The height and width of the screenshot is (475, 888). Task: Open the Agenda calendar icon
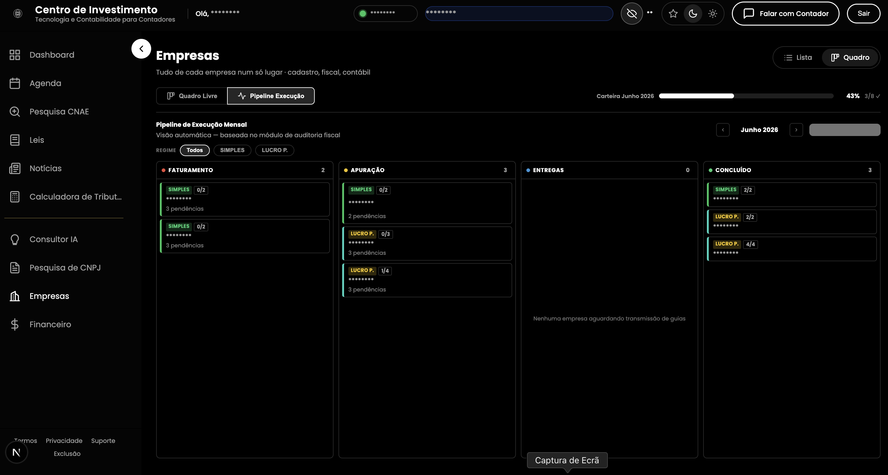point(15,83)
